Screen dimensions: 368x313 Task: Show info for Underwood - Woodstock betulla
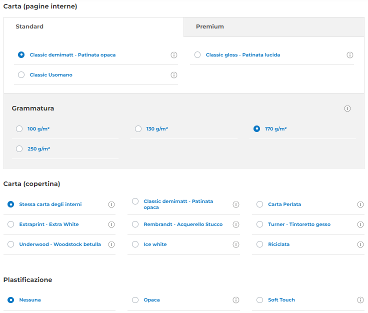click(111, 244)
